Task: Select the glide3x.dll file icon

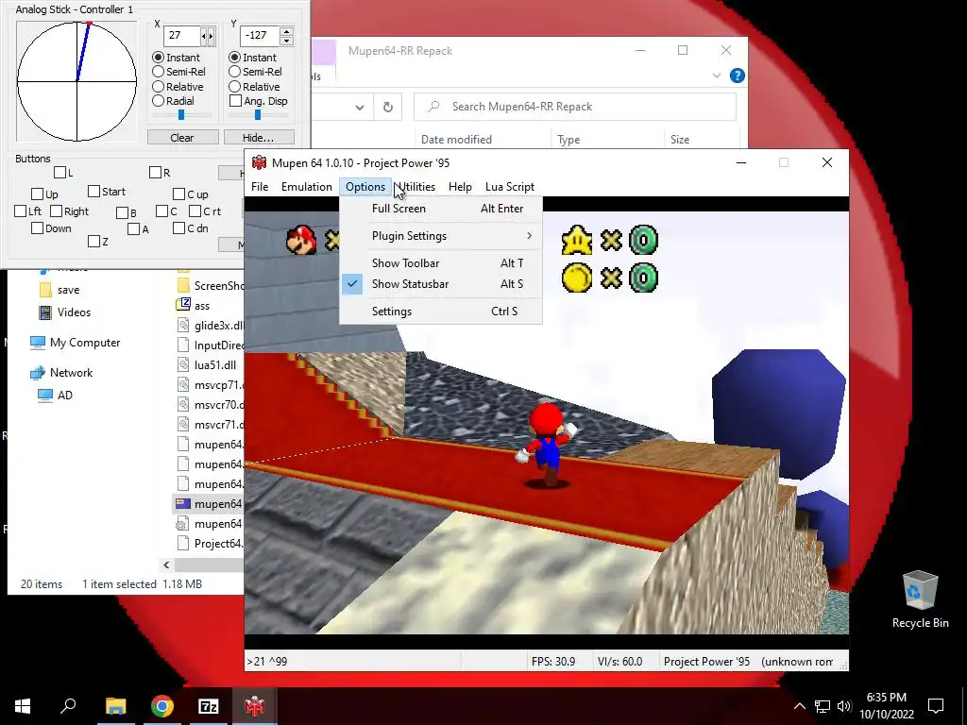Action: click(x=183, y=325)
